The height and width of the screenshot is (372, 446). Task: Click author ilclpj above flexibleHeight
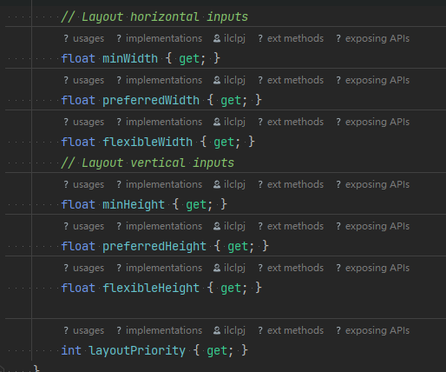click(229, 268)
